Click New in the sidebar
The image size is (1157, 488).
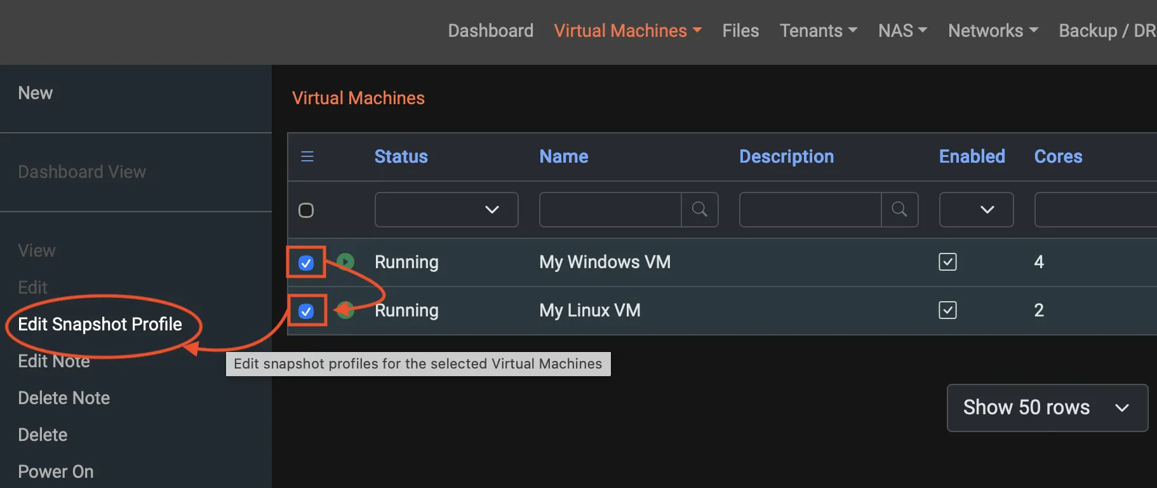[x=36, y=93]
